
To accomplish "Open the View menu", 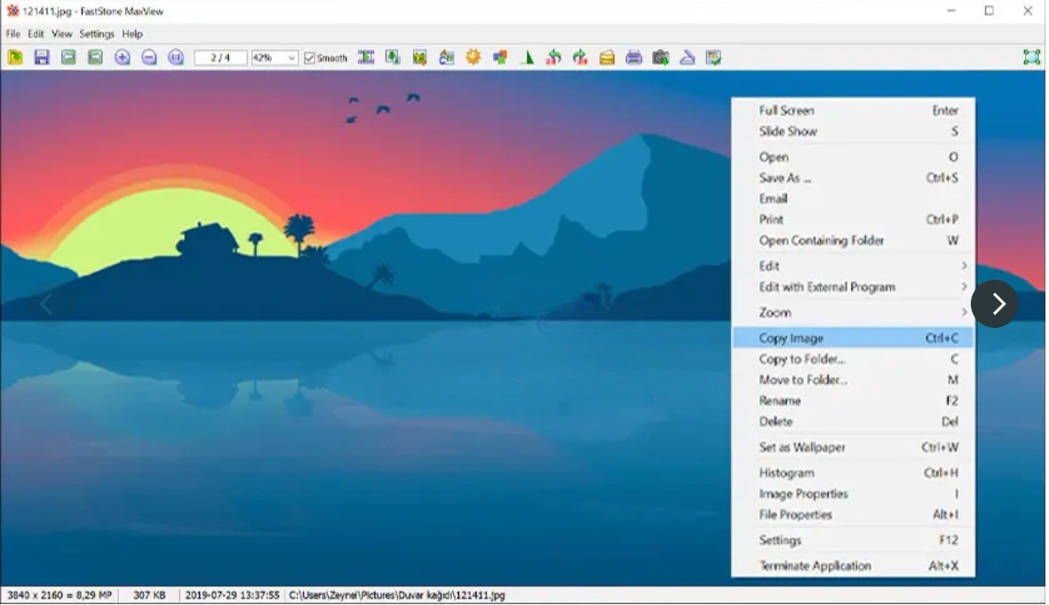I will (61, 34).
